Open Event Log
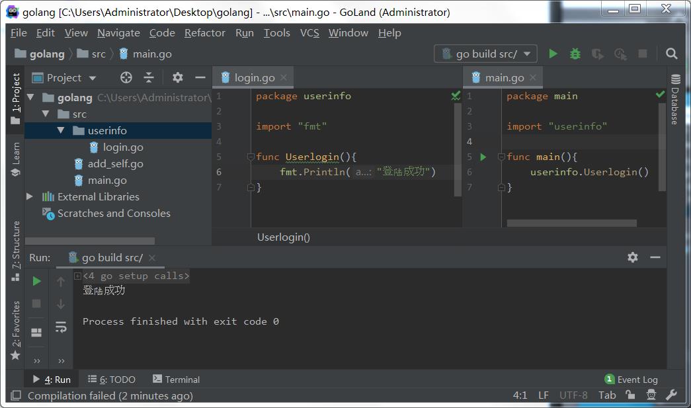The height and width of the screenshot is (408, 691). [631, 380]
